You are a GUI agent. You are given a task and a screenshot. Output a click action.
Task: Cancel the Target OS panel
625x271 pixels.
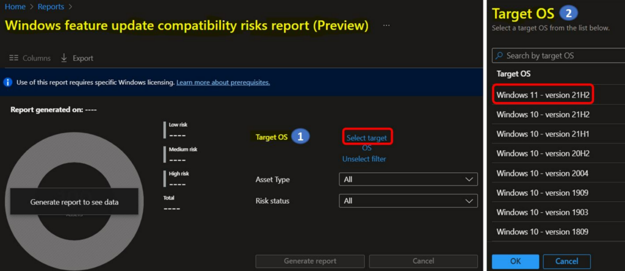click(x=567, y=261)
